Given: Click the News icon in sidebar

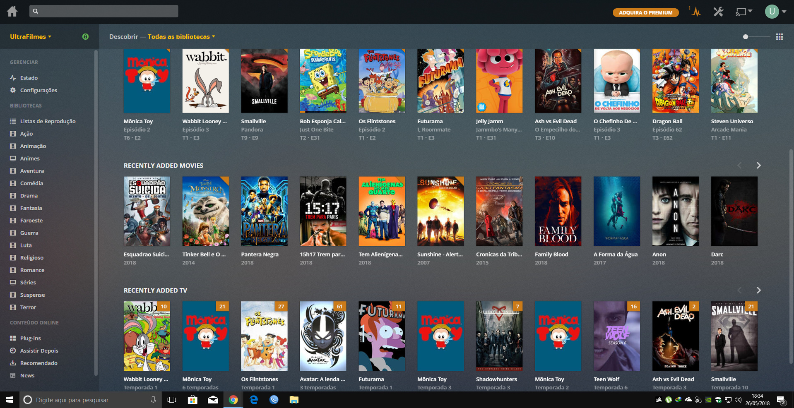Looking at the screenshot, I should [x=13, y=375].
